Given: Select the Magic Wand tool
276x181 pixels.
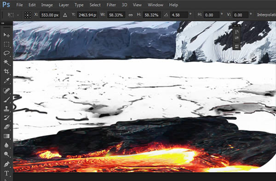Looking at the screenshot, I should point(6,62).
